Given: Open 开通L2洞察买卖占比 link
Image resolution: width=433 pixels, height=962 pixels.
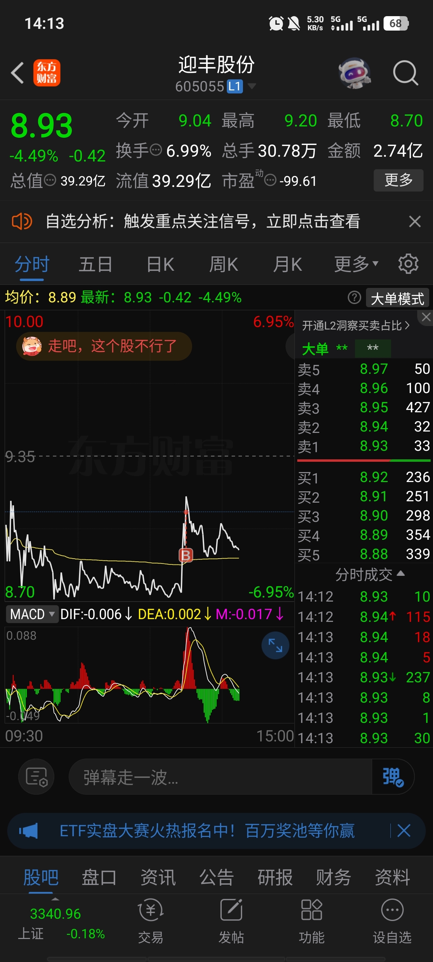Looking at the screenshot, I should (356, 326).
